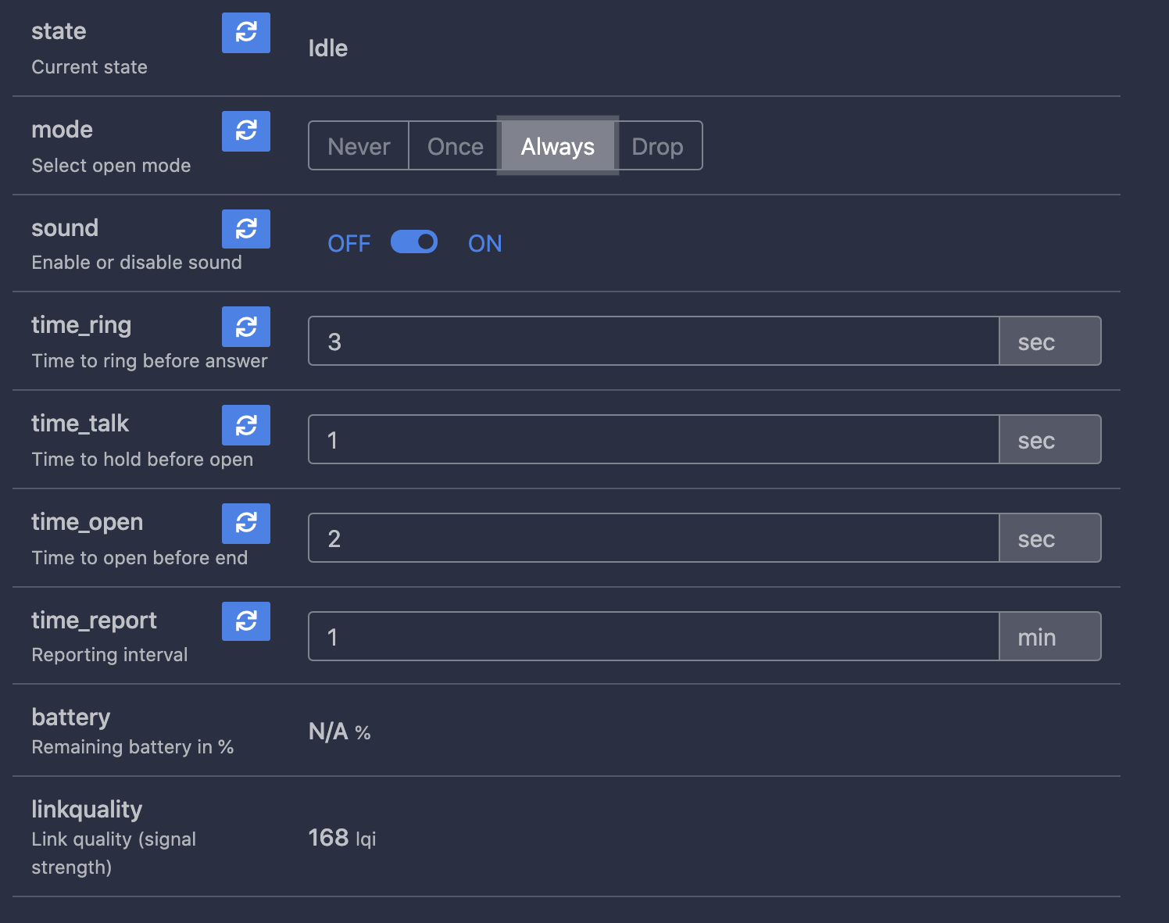Image resolution: width=1169 pixels, height=923 pixels.
Task: Click the linkquality value 168
Action: 328,838
